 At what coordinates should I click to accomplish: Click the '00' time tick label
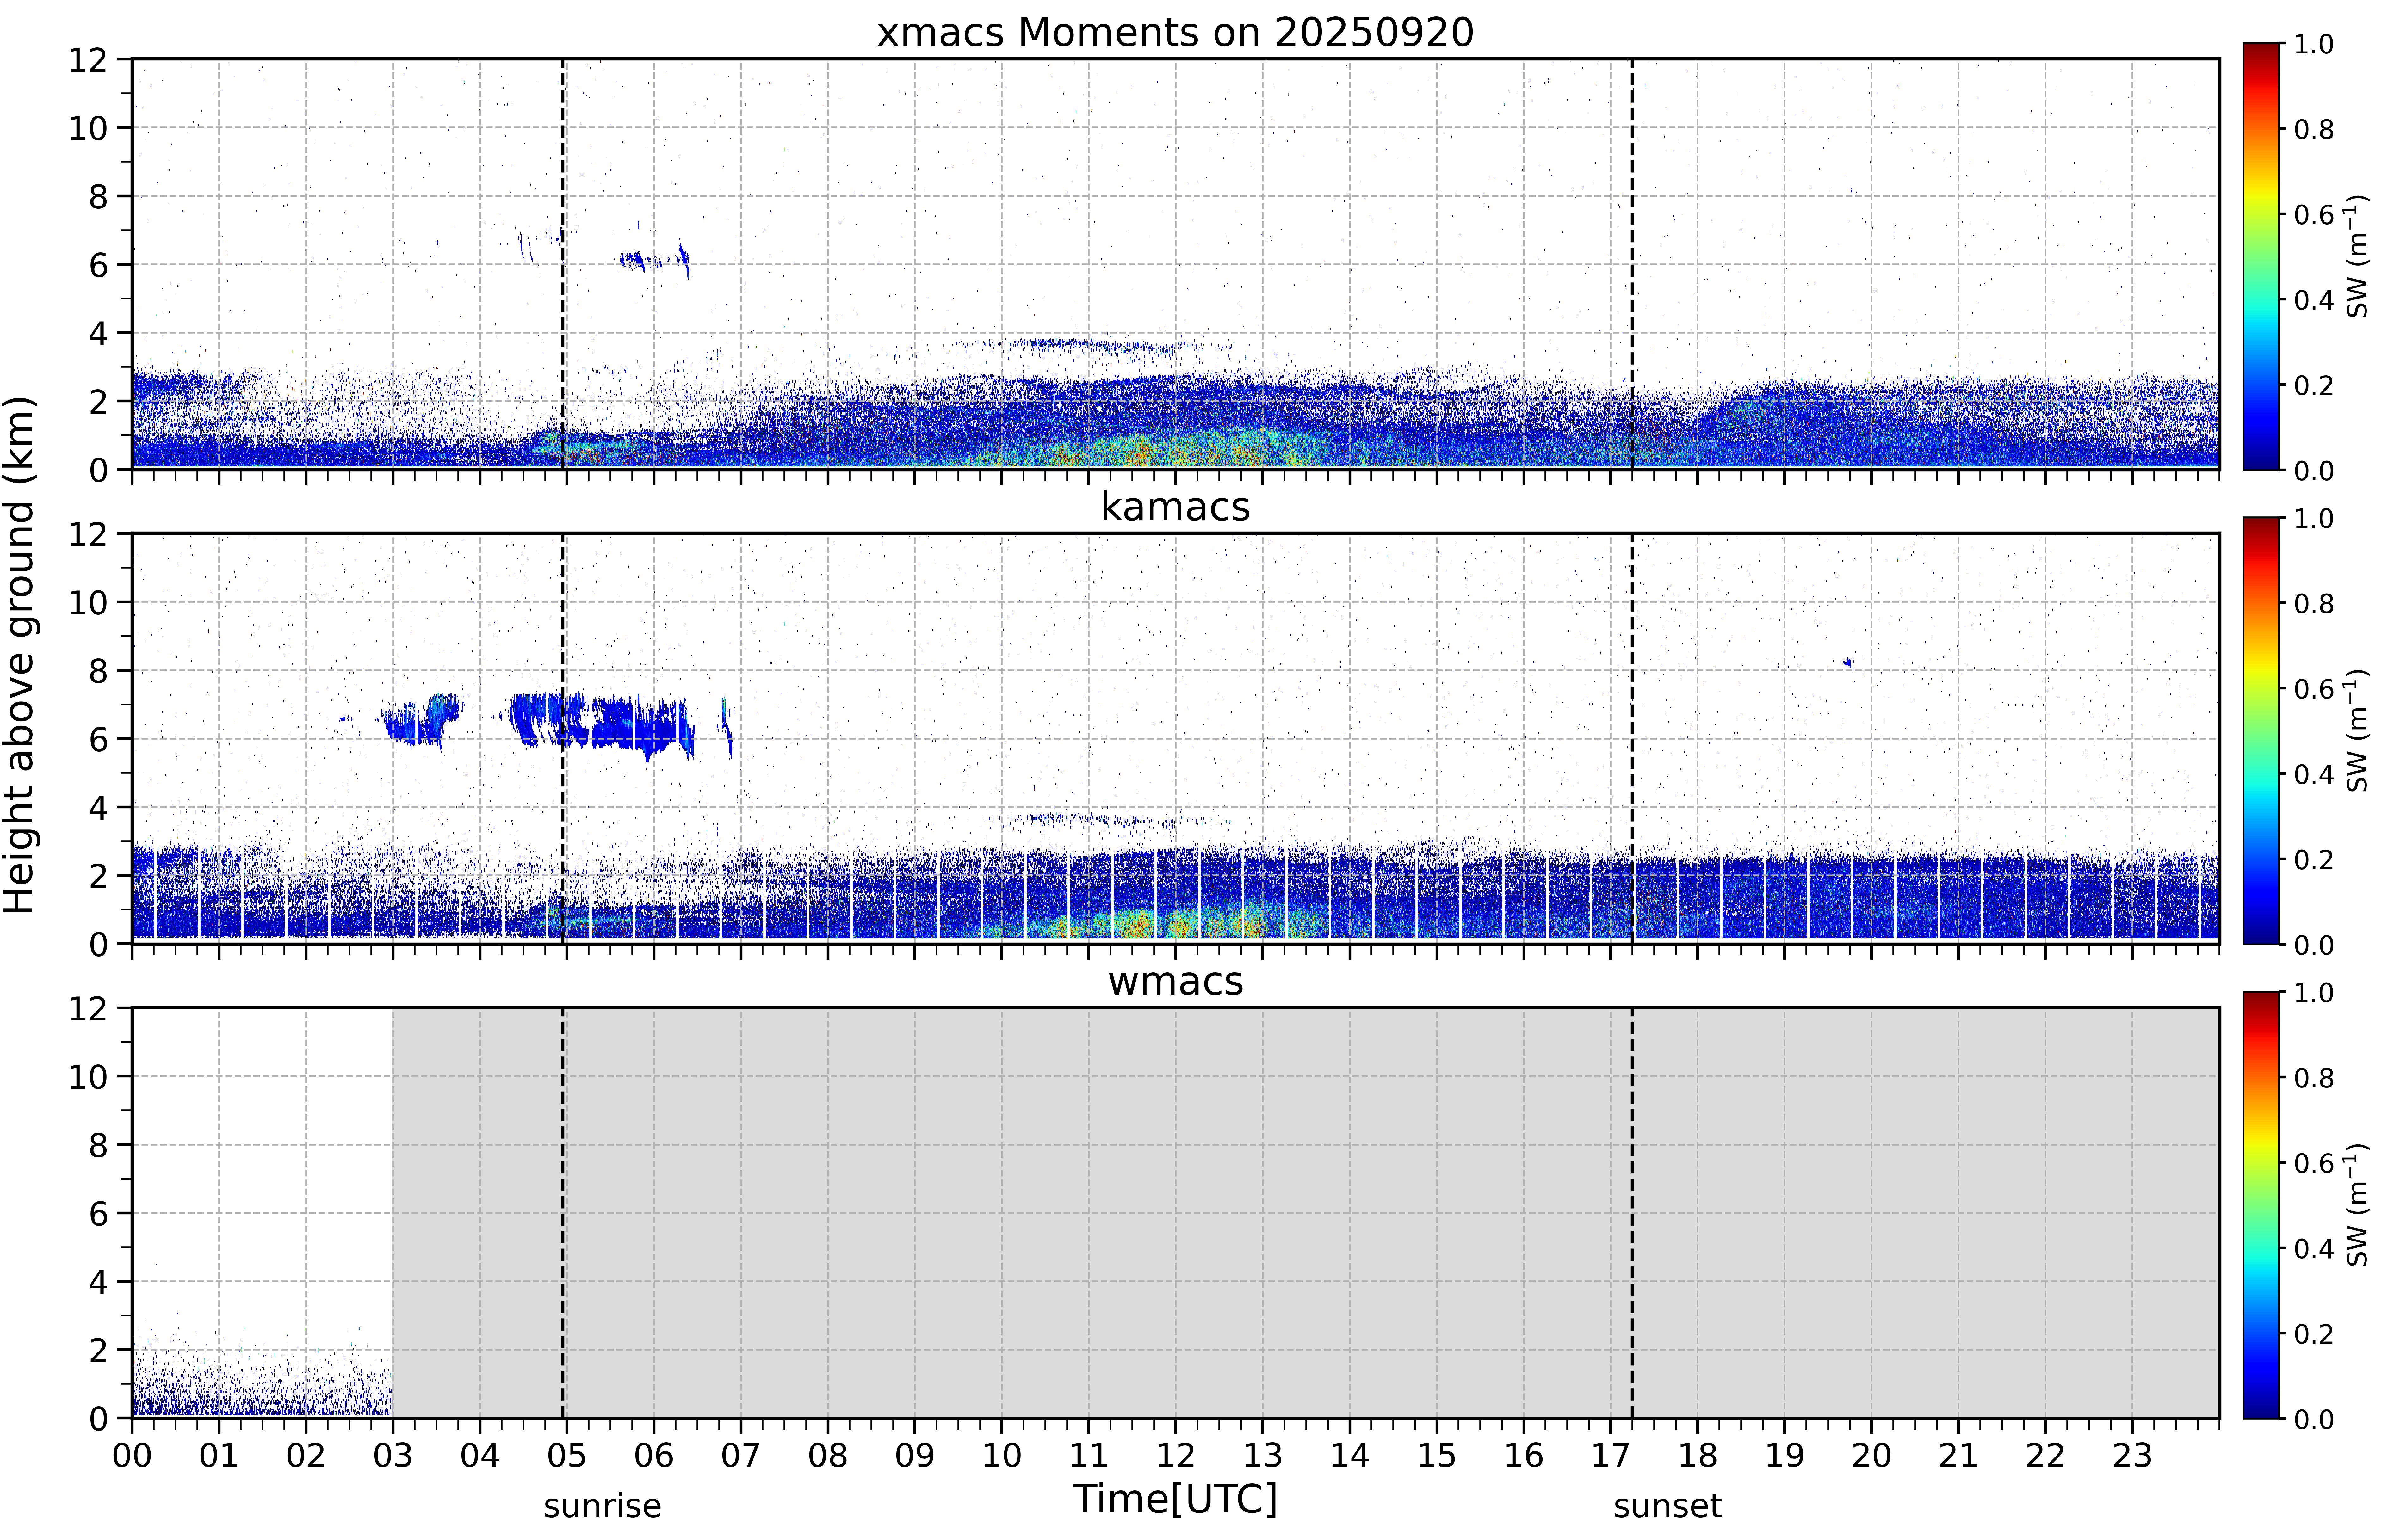point(132,1456)
